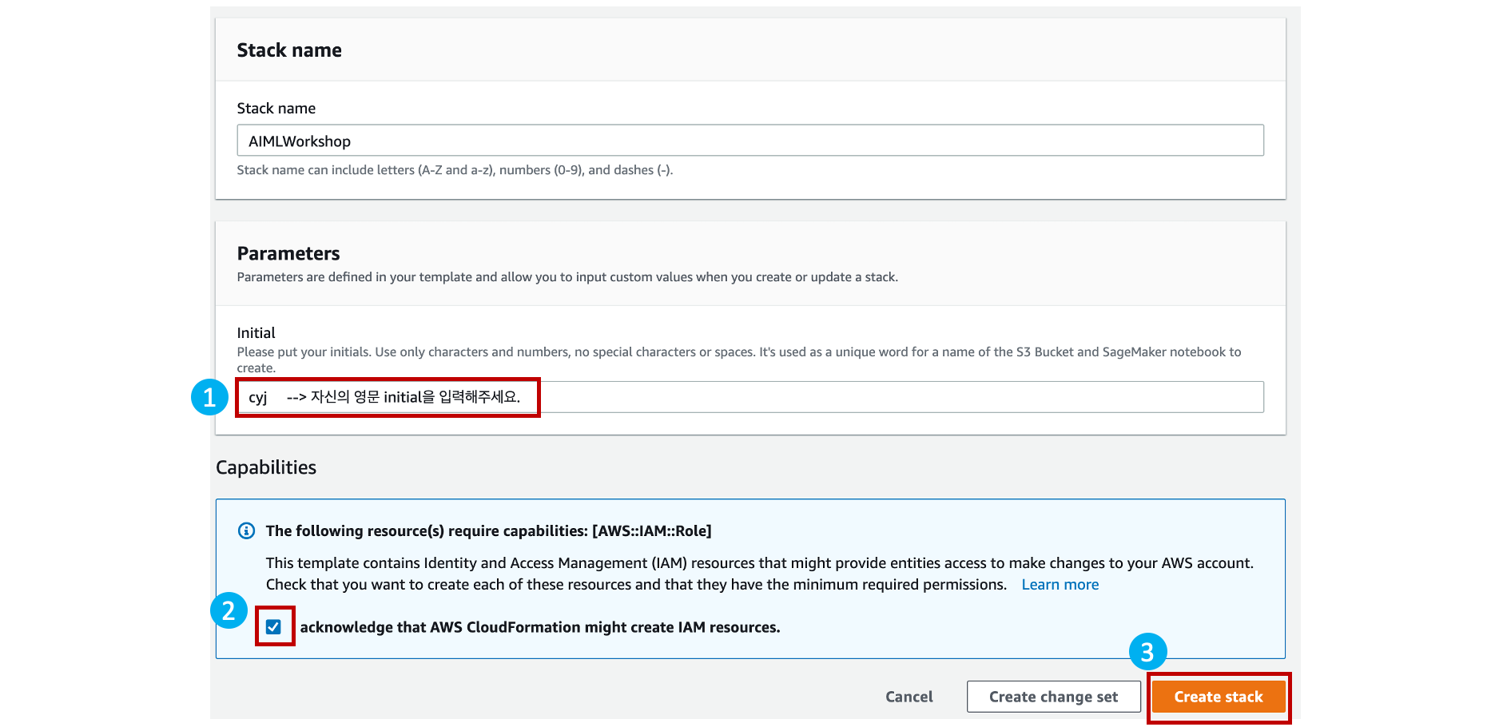Click the 'Parameters are defined in your template' description
This screenshot has width=1491, height=727.
coord(567,277)
